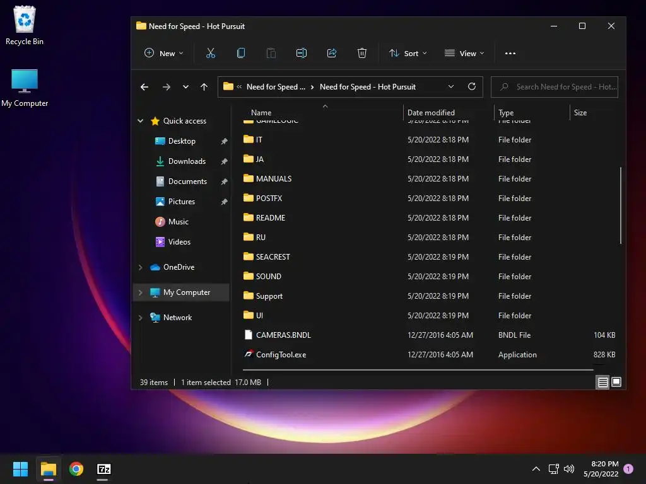This screenshot has height=484, width=646.
Task: Collapse the Quick access tree
Action: point(141,120)
